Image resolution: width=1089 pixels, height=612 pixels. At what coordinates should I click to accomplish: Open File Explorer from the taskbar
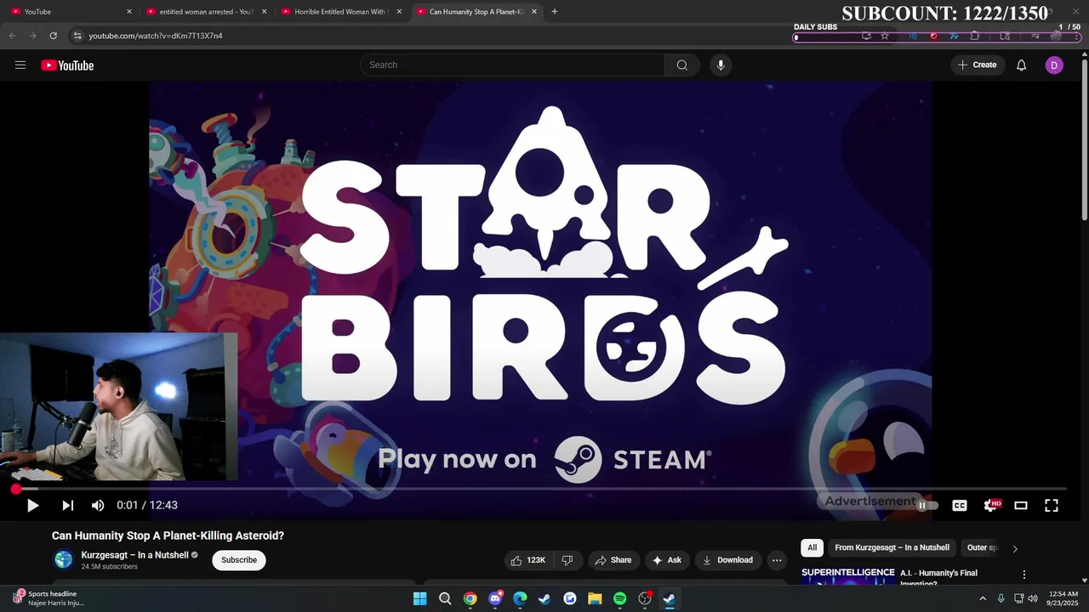(x=595, y=598)
